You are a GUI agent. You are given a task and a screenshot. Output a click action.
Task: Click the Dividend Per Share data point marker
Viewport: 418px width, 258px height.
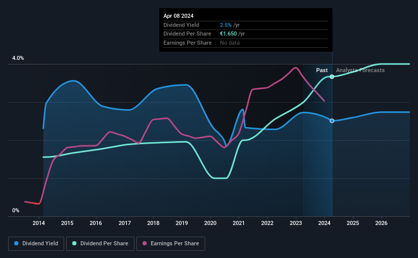[x=332, y=77]
